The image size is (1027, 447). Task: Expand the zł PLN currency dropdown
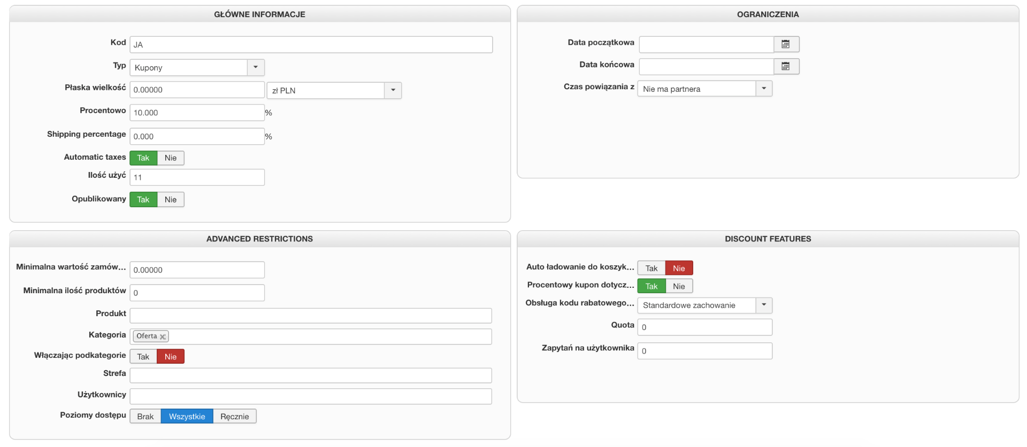[393, 90]
